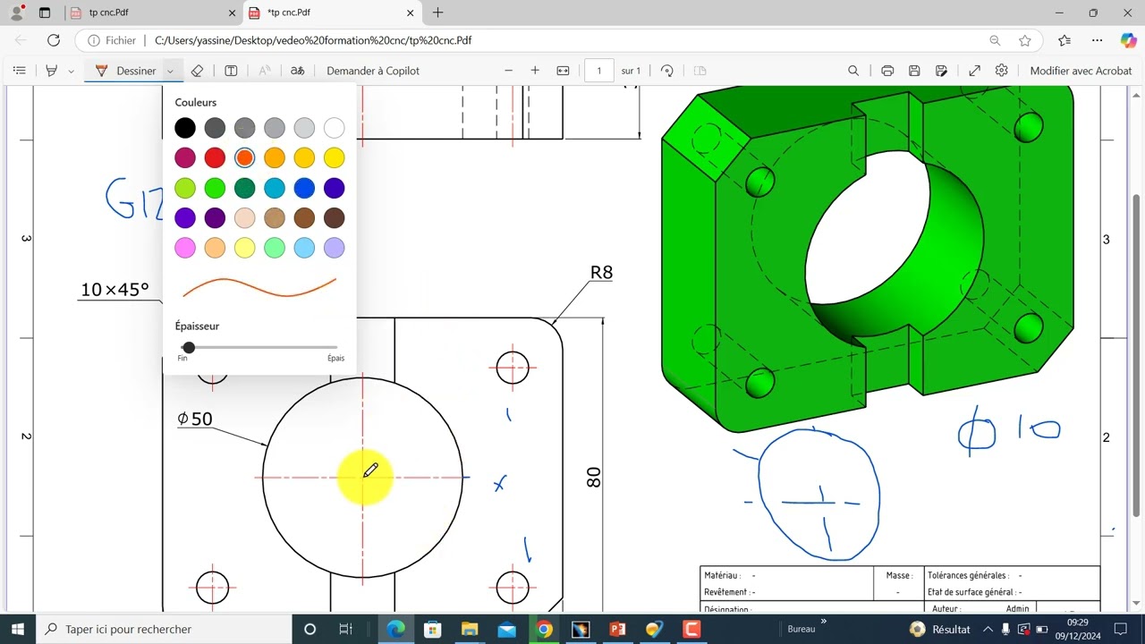This screenshot has width=1145, height=644.
Task: Collapse the Dessiner color dropdown arrow
Action: tap(170, 71)
